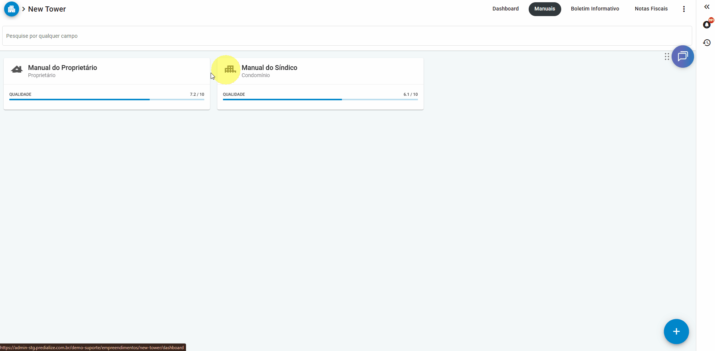Click the house icon on Manual do Proprietário

17,70
